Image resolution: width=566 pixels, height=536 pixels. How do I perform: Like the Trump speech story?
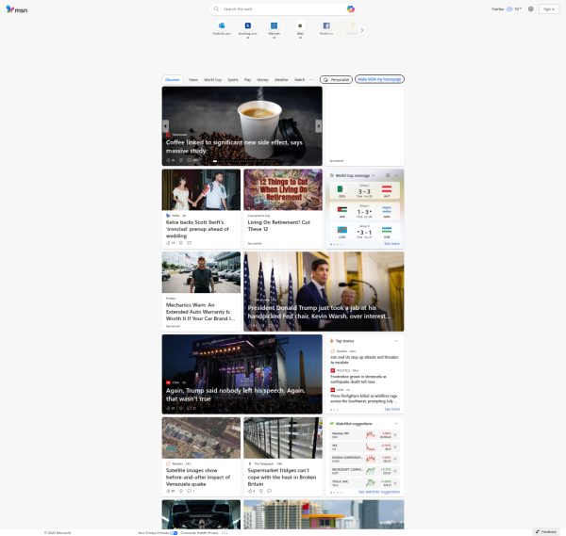tap(171, 408)
